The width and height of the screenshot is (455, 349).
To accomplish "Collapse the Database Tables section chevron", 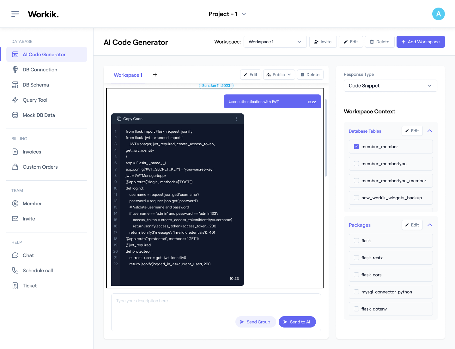I will (x=430, y=131).
